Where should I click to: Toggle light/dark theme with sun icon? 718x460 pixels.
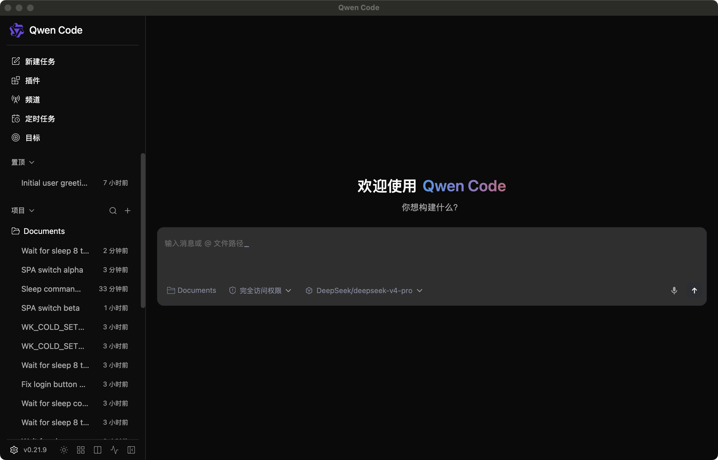coord(64,450)
